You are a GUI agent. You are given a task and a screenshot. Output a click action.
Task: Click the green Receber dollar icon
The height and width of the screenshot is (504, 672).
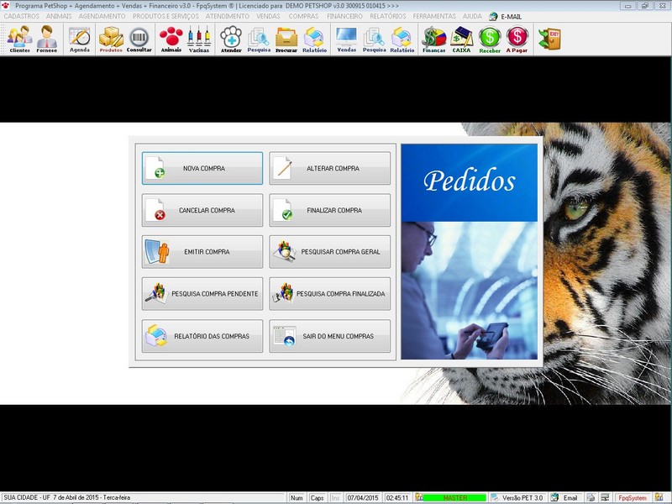[x=490, y=39]
